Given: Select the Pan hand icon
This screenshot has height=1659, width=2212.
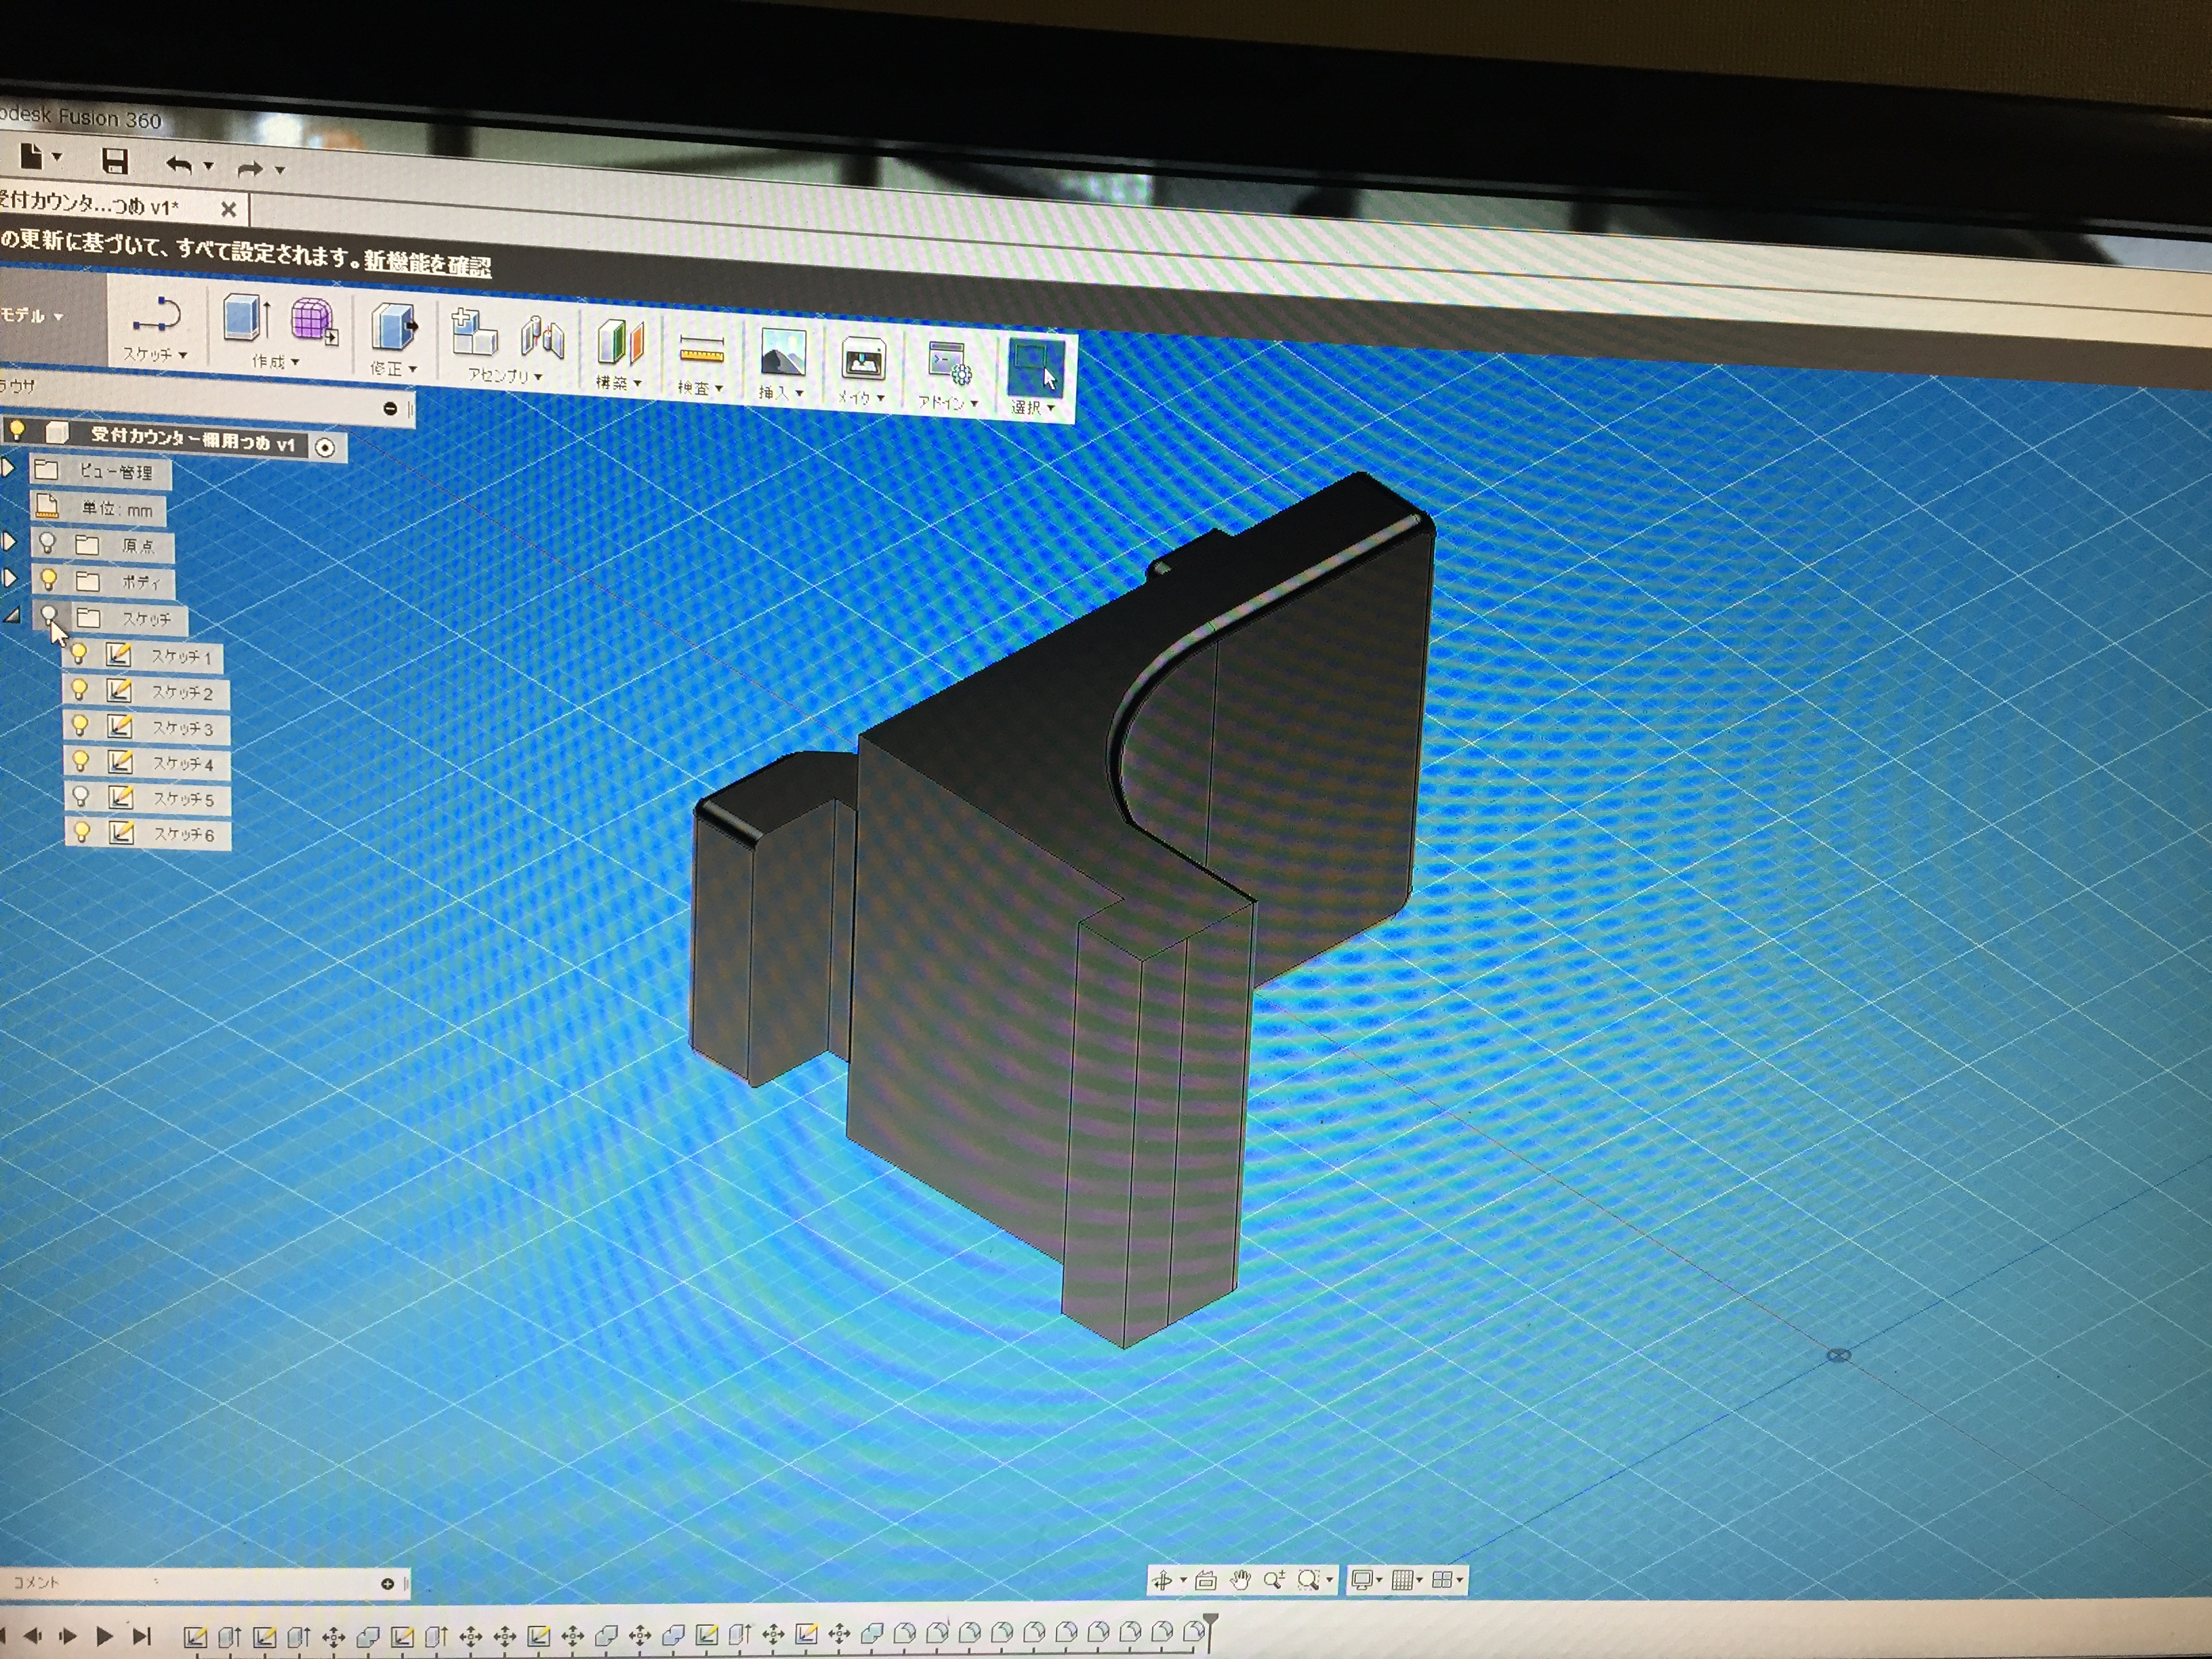Looking at the screenshot, I should pyautogui.click(x=1240, y=1580).
